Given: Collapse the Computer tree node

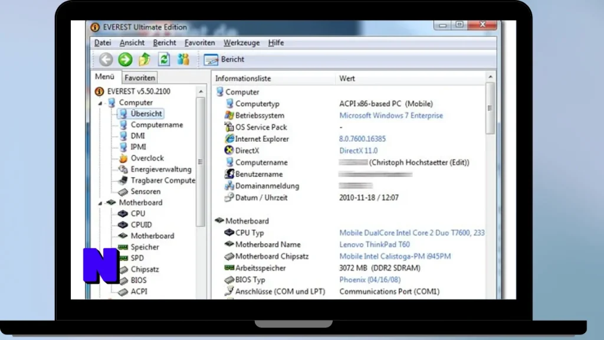Looking at the screenshot, I should (100, 103).
